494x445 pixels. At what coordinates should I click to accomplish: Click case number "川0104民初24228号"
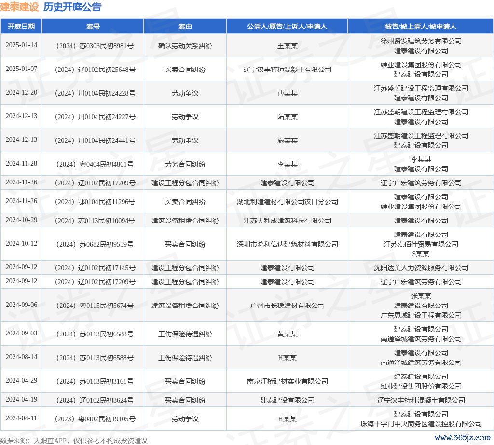click(107, 93)
